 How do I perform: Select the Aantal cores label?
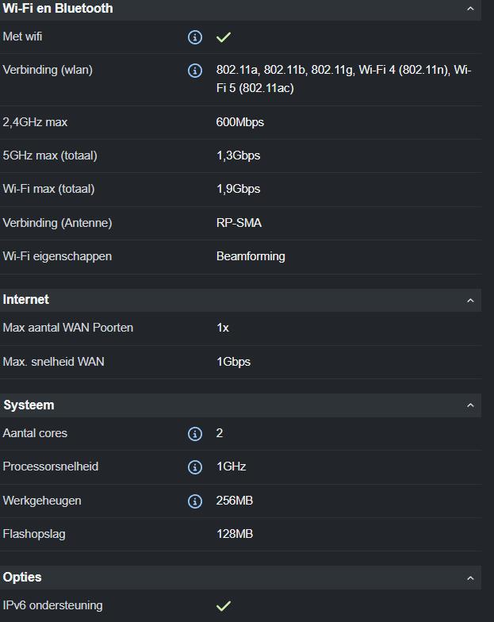click(x=35, y=433)
